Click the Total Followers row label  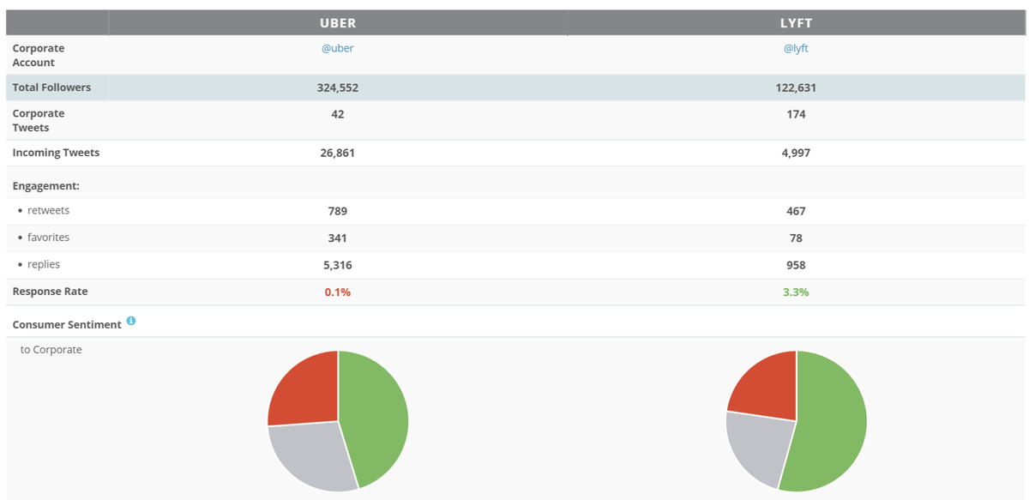pyautogui.click(x=51, y=87)
